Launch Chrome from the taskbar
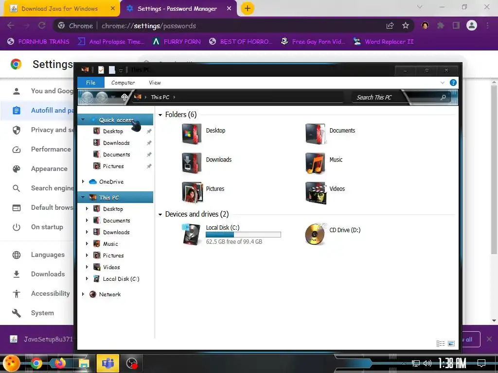Screen dimensions: 498x373 [36, 363]
